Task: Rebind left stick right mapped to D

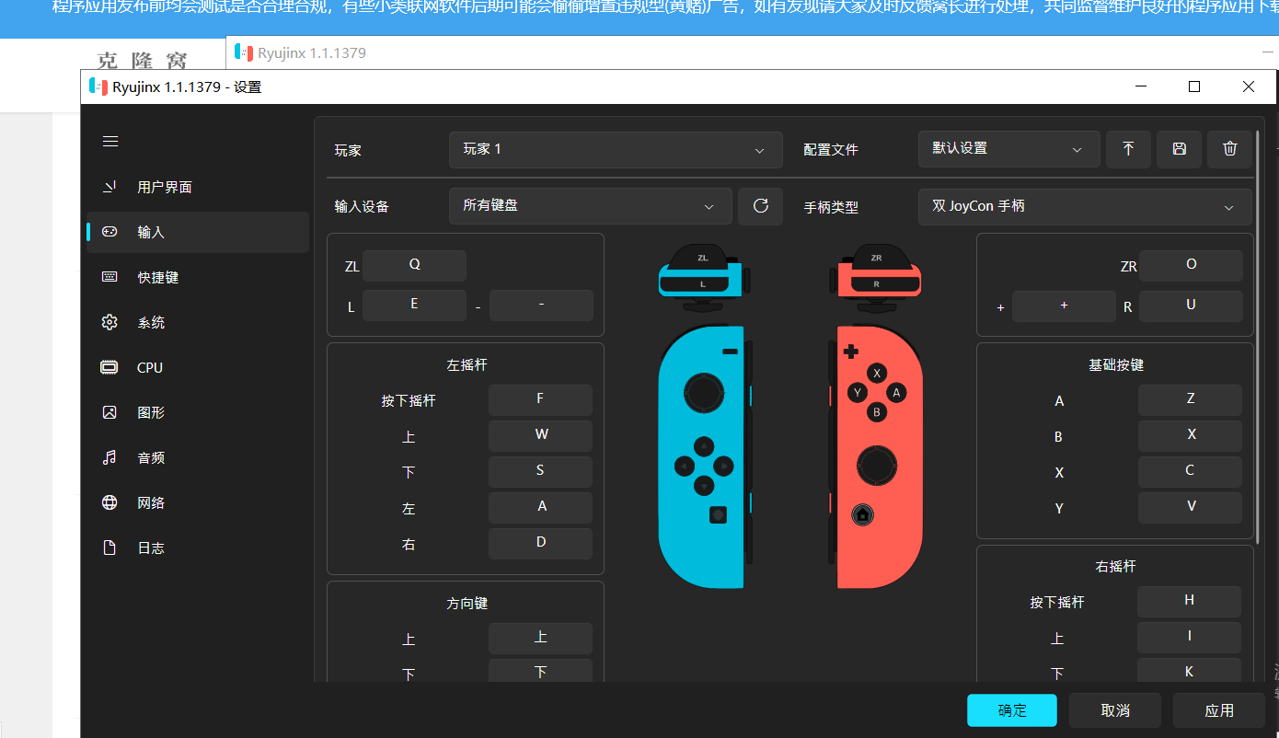Action: pos(540,543)
